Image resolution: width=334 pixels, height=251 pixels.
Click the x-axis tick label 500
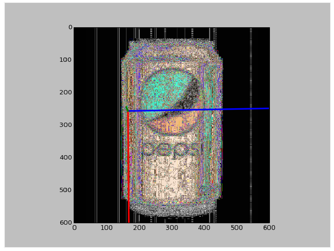pyautogui.click(x=237, y=228)
